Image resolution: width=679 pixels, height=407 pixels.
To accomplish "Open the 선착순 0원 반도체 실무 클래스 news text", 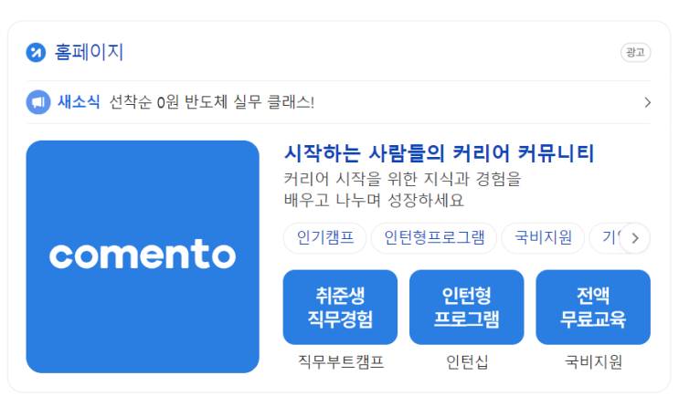I will [x=211, y=102].
